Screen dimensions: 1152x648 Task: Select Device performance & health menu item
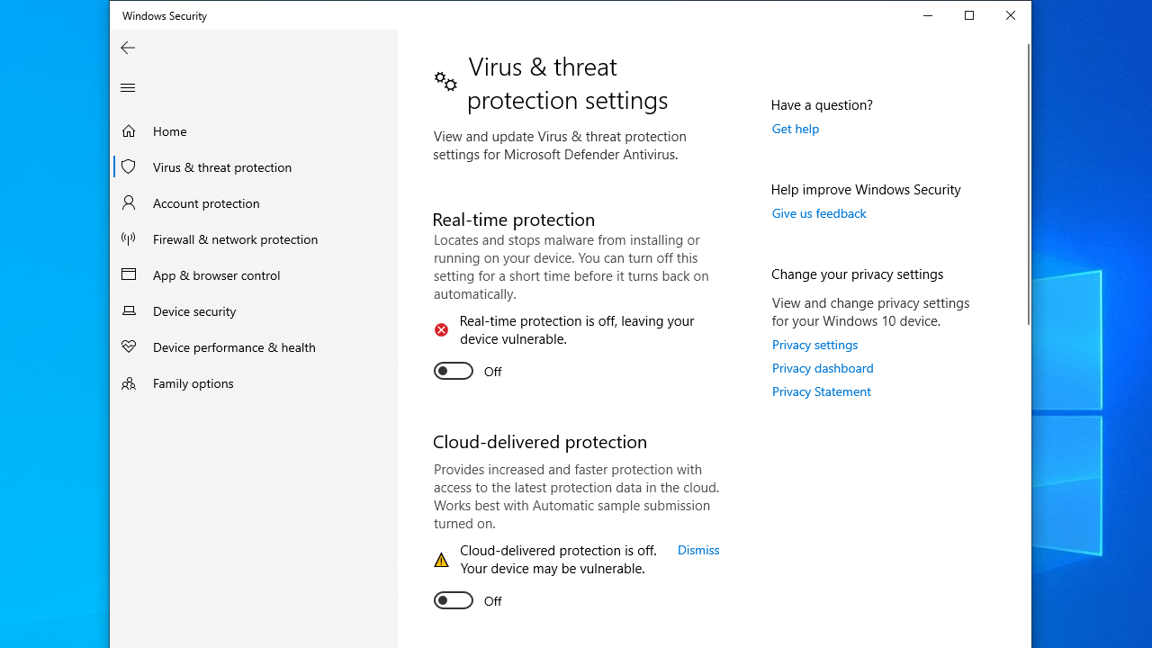[234, 346]
